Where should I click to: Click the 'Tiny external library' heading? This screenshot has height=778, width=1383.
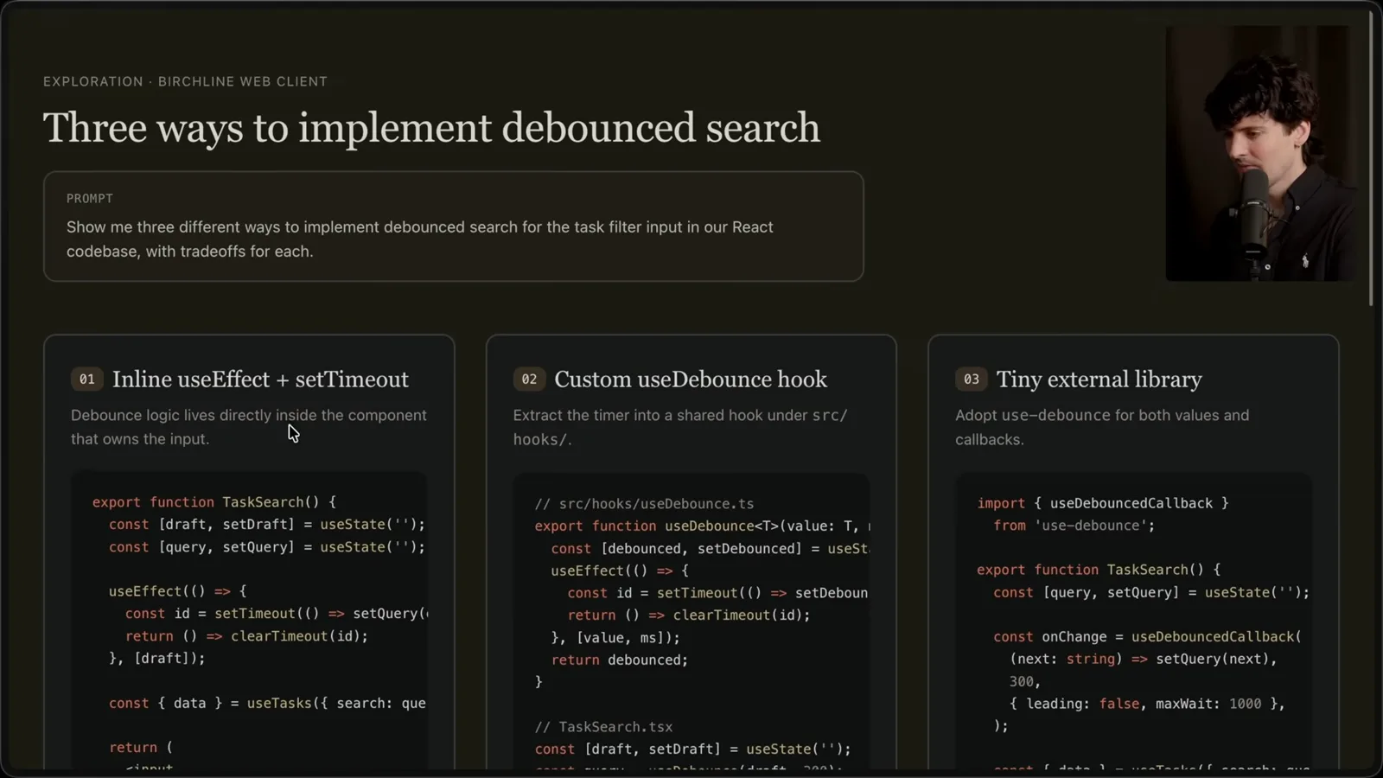coord(1099,379)
